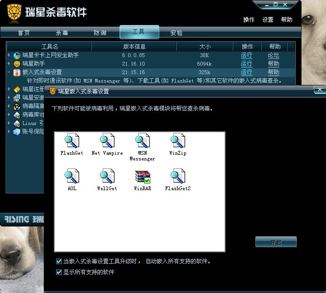Screen dimensions: 326x293
Task: Select the WinRAR icon
Action: tap(142, 177)
